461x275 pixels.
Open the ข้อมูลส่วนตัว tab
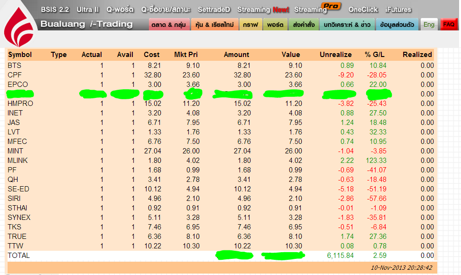[397, 24]
